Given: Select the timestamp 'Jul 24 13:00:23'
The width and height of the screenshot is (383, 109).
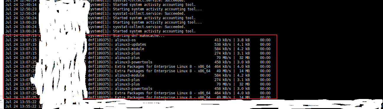Looking at the screenshot, I should tap(21, 22).
